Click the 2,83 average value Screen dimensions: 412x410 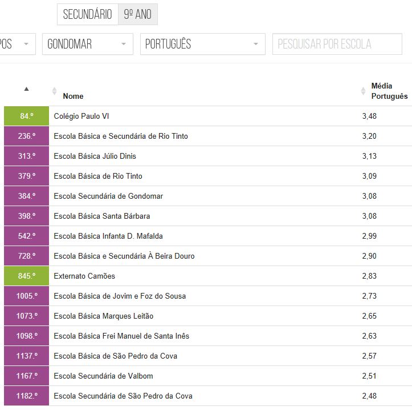coord(369,276)
